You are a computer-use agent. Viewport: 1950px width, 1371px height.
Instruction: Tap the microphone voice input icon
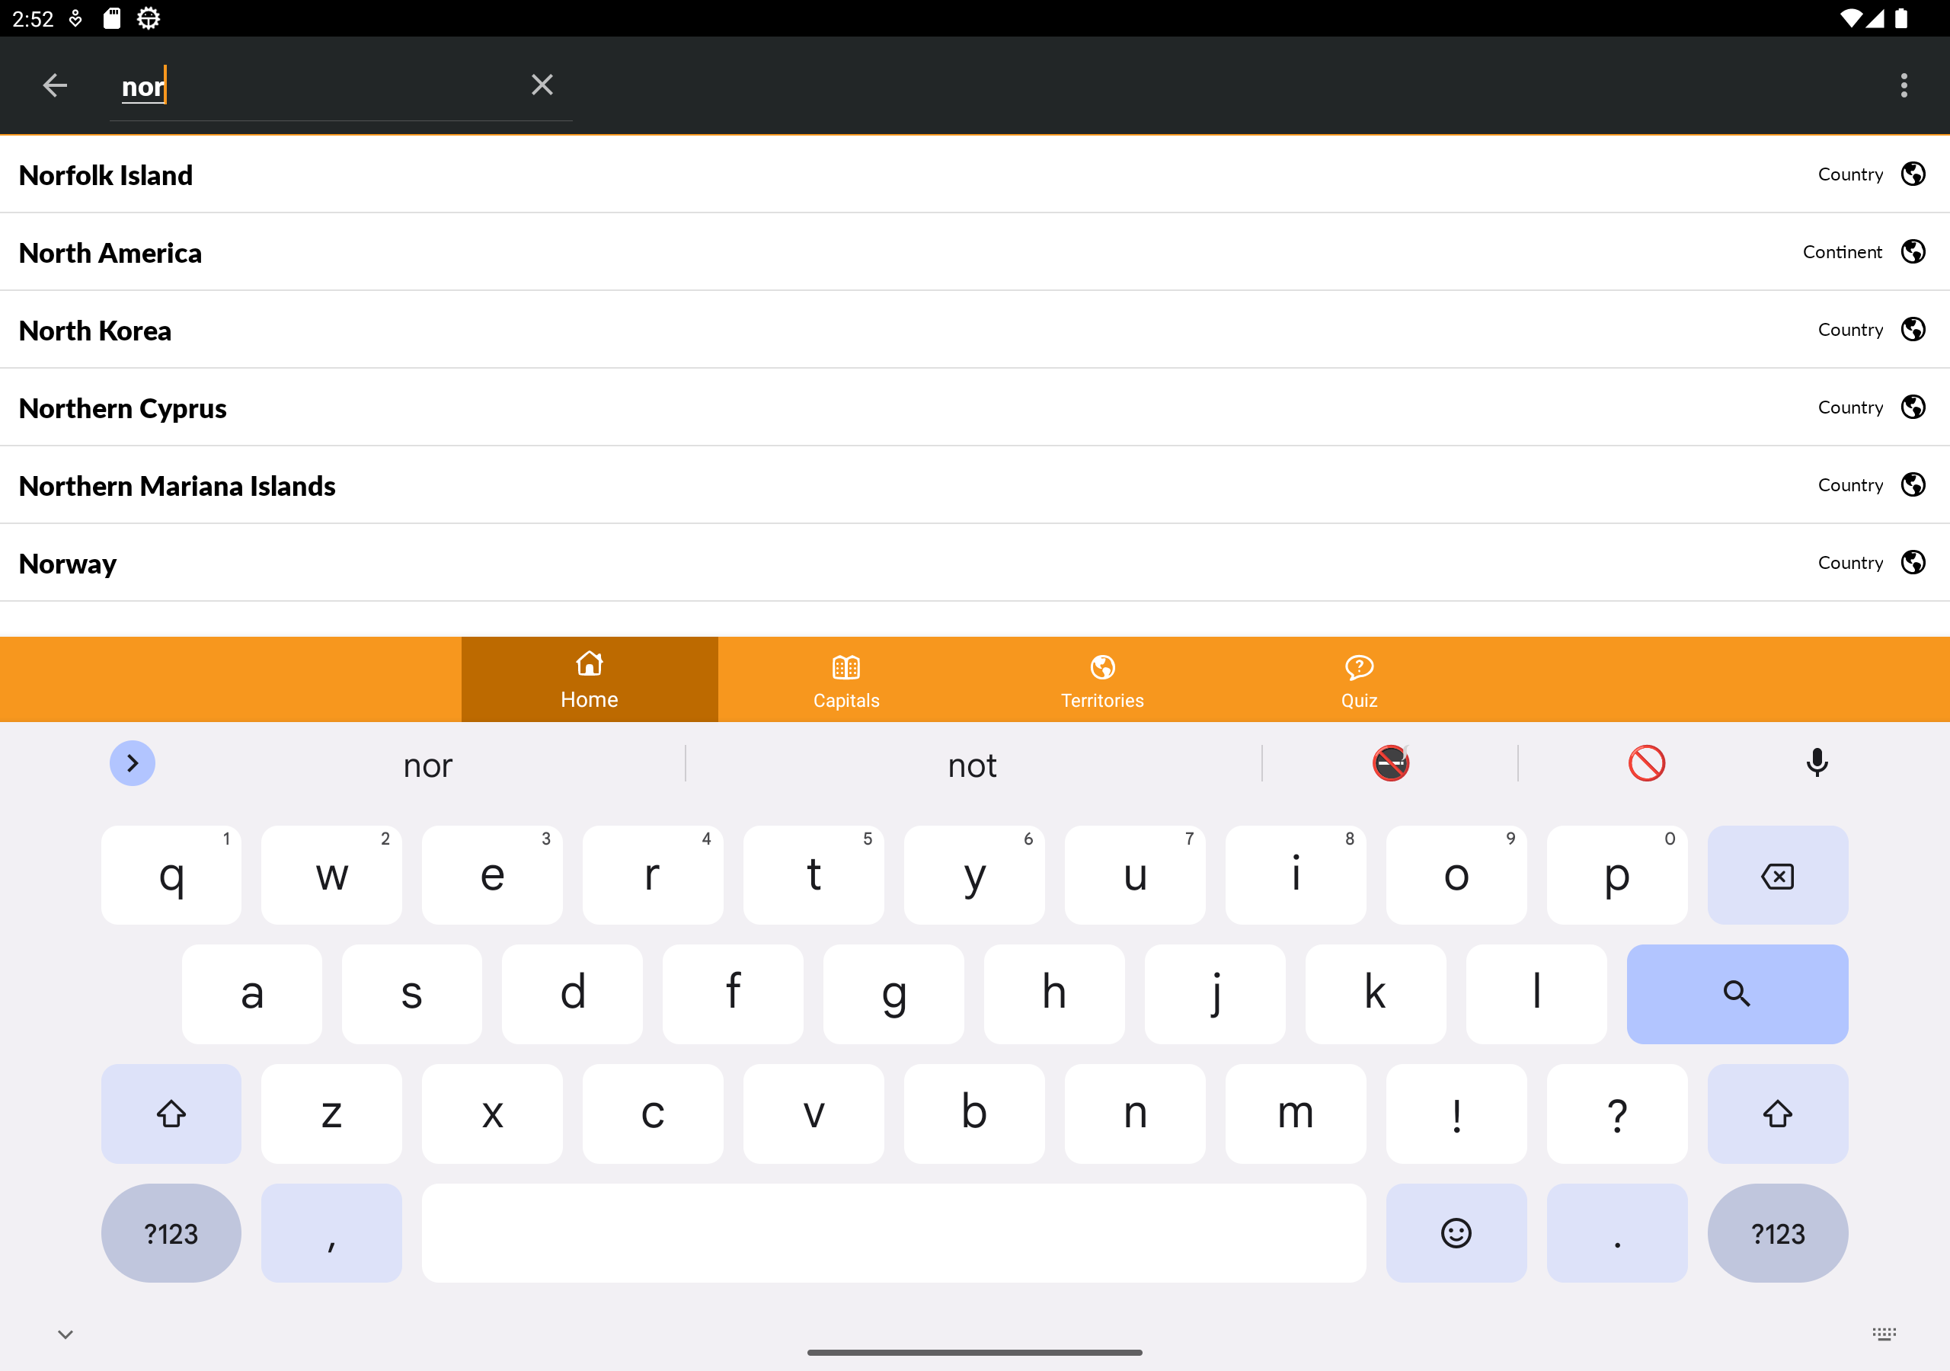(1817, 762)
